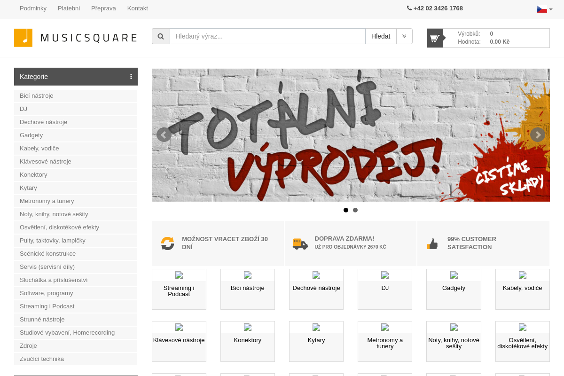Viewport: 564px width, 376px height.
Task: Expand the advanced search chevron beside Hledat
Action: tap(404, 36)
